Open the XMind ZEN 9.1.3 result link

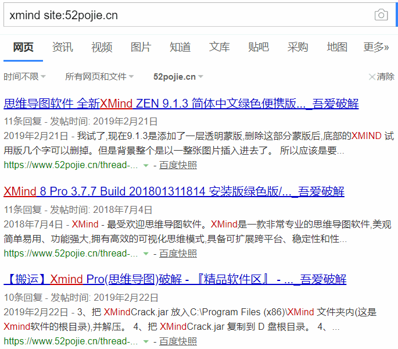181,104
